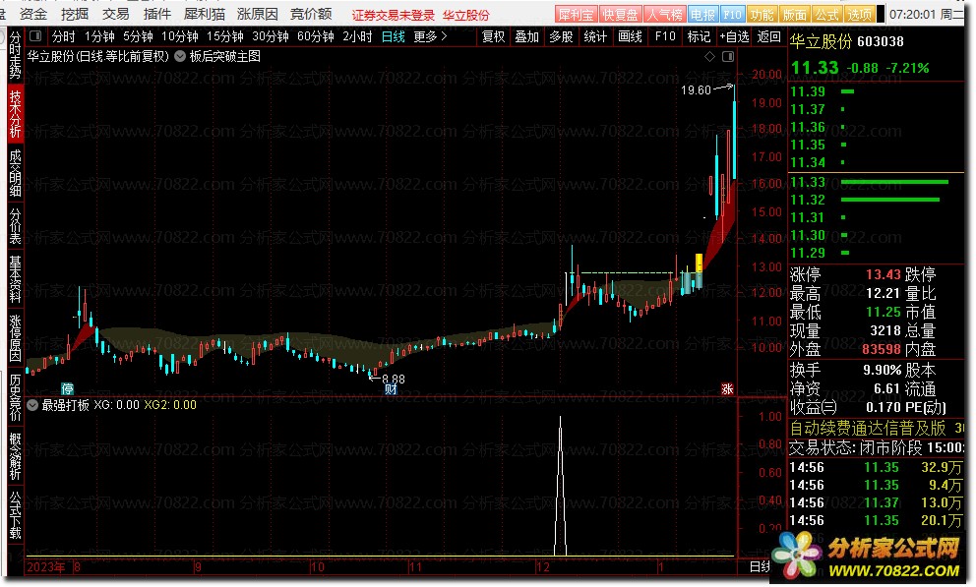Open the 资金 menu
This screenshot has height=587, width=976.
(33, 14)
